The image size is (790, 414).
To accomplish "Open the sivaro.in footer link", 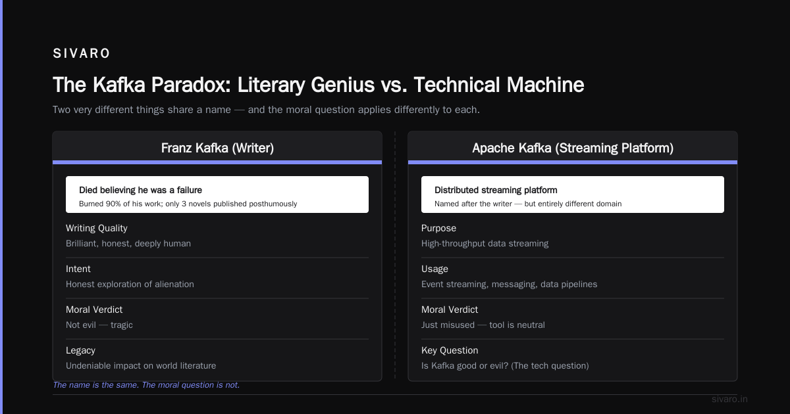I will click(729, 400).
